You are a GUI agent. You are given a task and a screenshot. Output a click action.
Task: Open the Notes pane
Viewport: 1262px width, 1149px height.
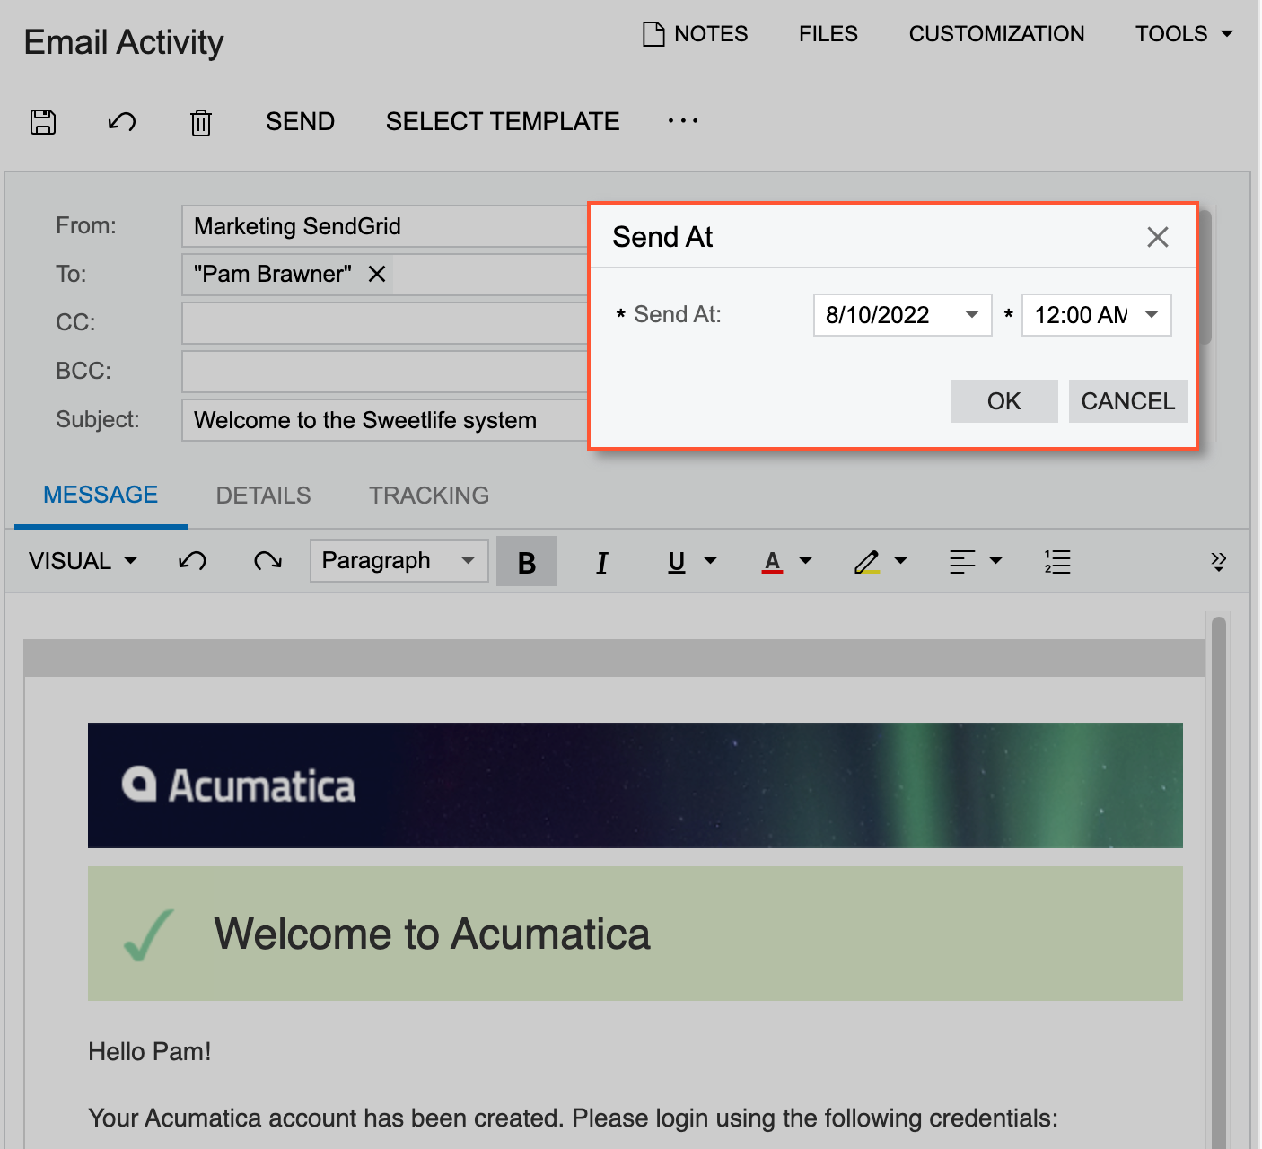tap(696, 33)
